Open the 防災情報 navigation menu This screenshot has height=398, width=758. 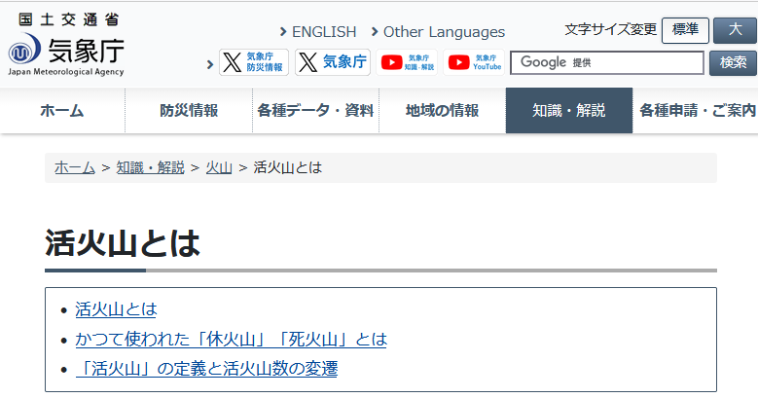(189, 110)
